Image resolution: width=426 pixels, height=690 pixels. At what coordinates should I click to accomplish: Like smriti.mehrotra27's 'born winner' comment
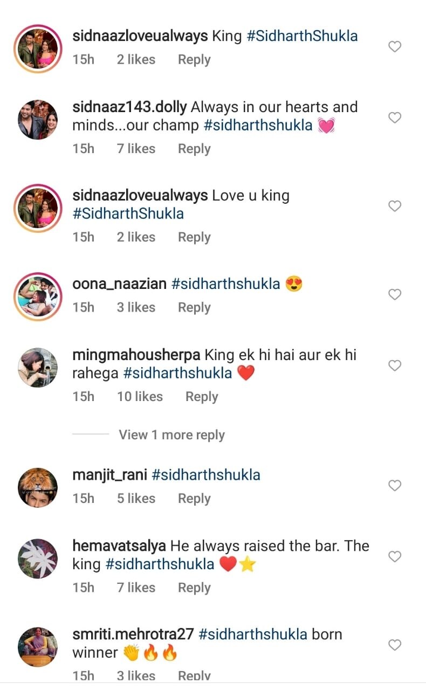395,645
